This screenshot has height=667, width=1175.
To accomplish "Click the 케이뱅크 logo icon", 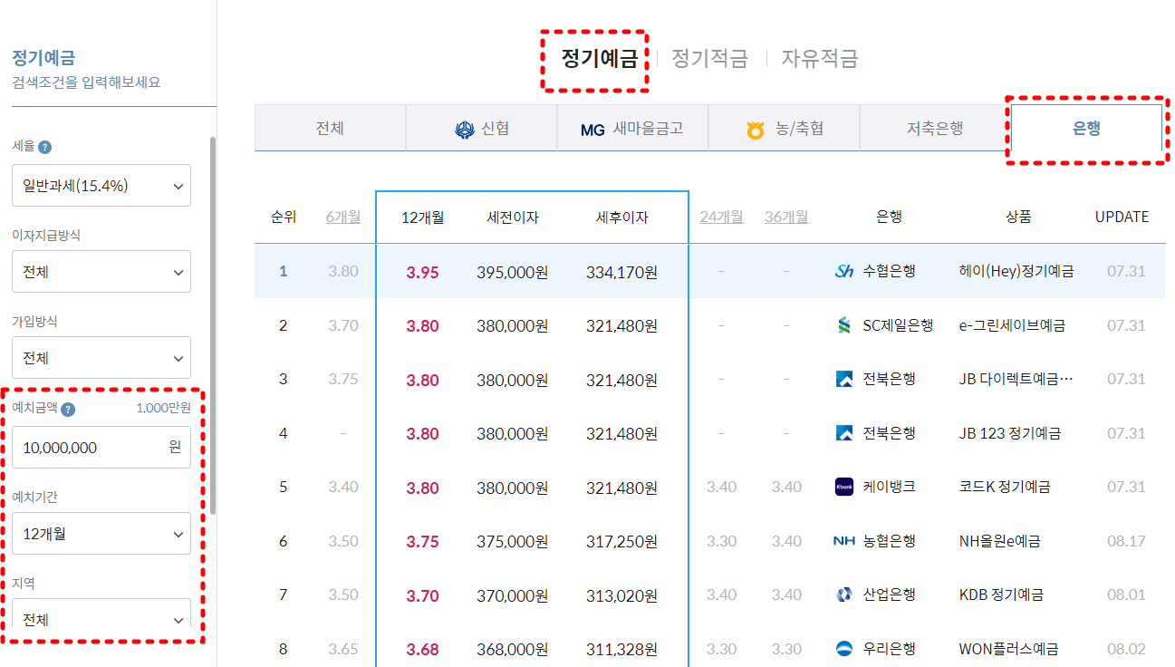I will coord(844,487).
